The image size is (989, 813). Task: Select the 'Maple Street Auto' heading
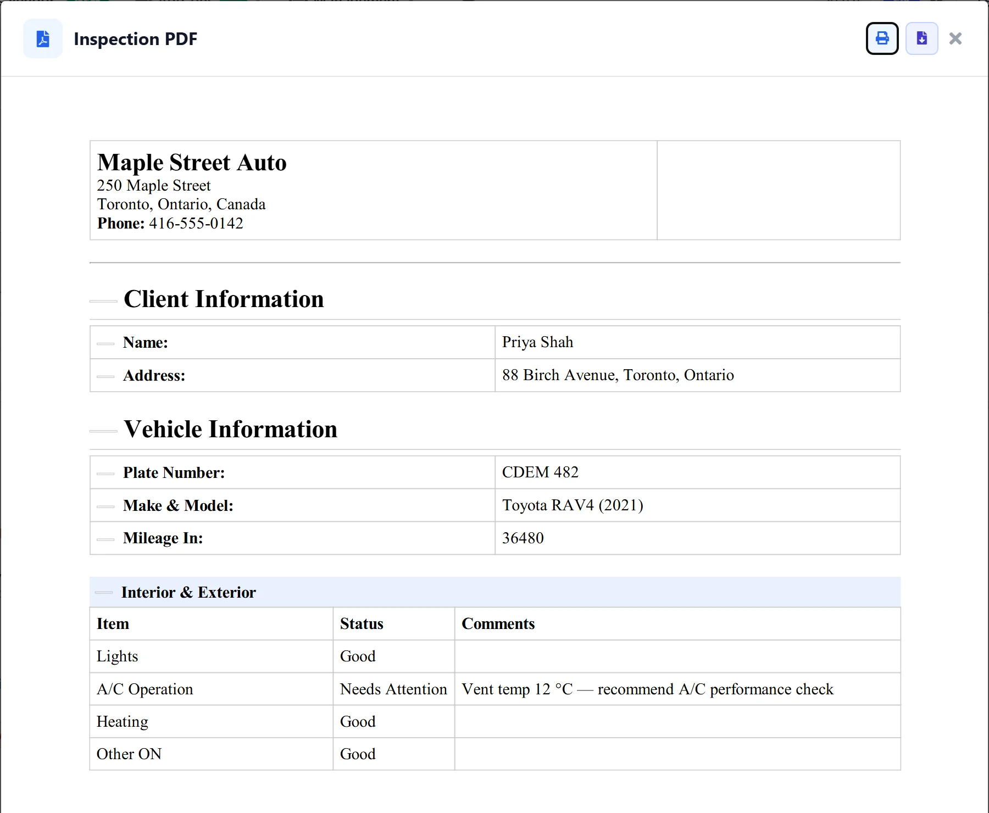(x=192, y=163)
